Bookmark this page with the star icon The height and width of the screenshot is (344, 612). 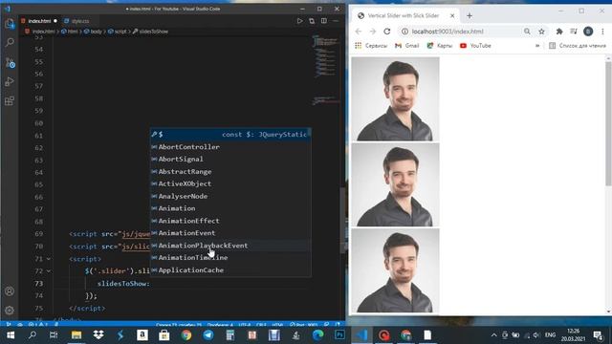[541, 32]
